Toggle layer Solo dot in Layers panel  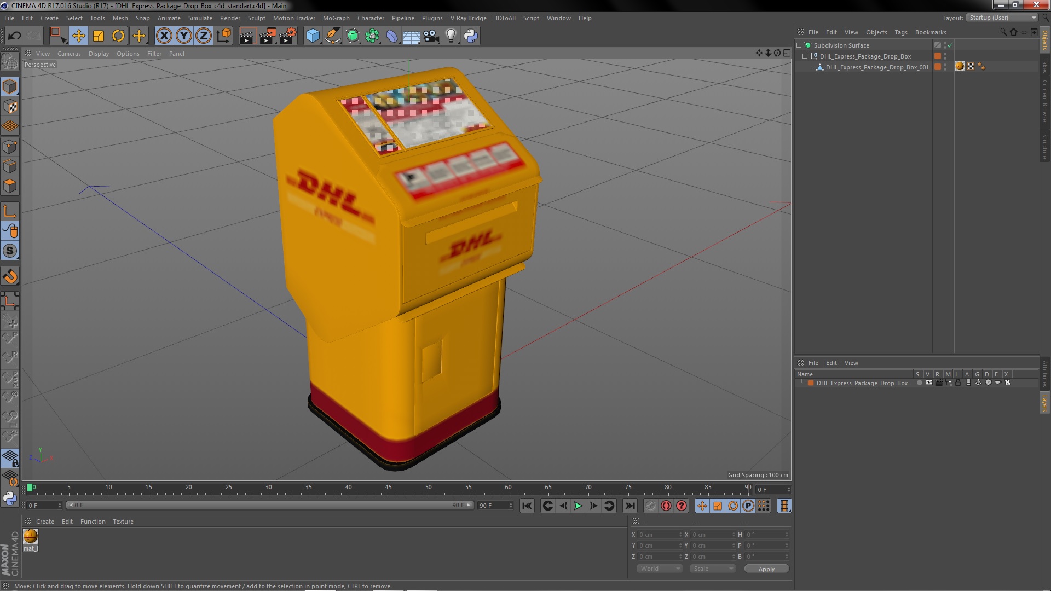[919, 383]
